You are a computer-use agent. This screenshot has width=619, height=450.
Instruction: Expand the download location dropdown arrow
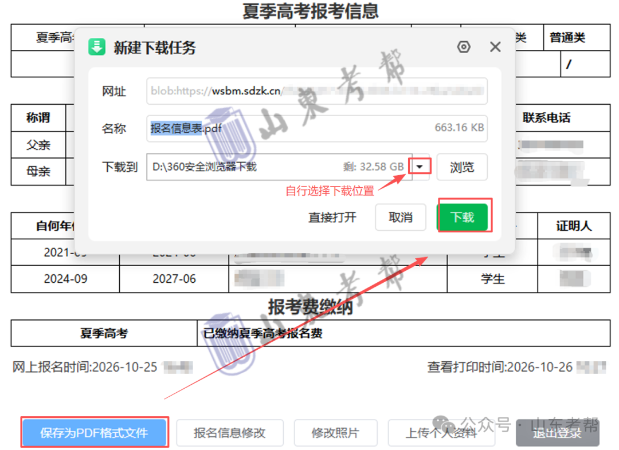tap(420, 167)
